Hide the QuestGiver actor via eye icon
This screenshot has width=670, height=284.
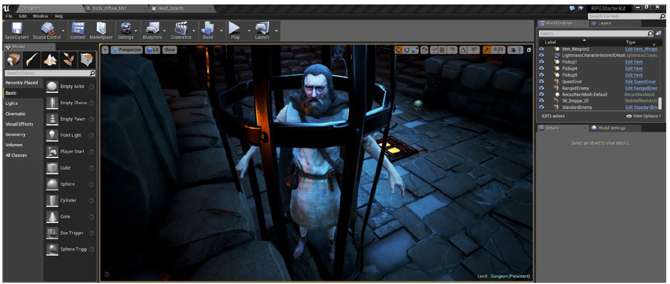[541, 81]
